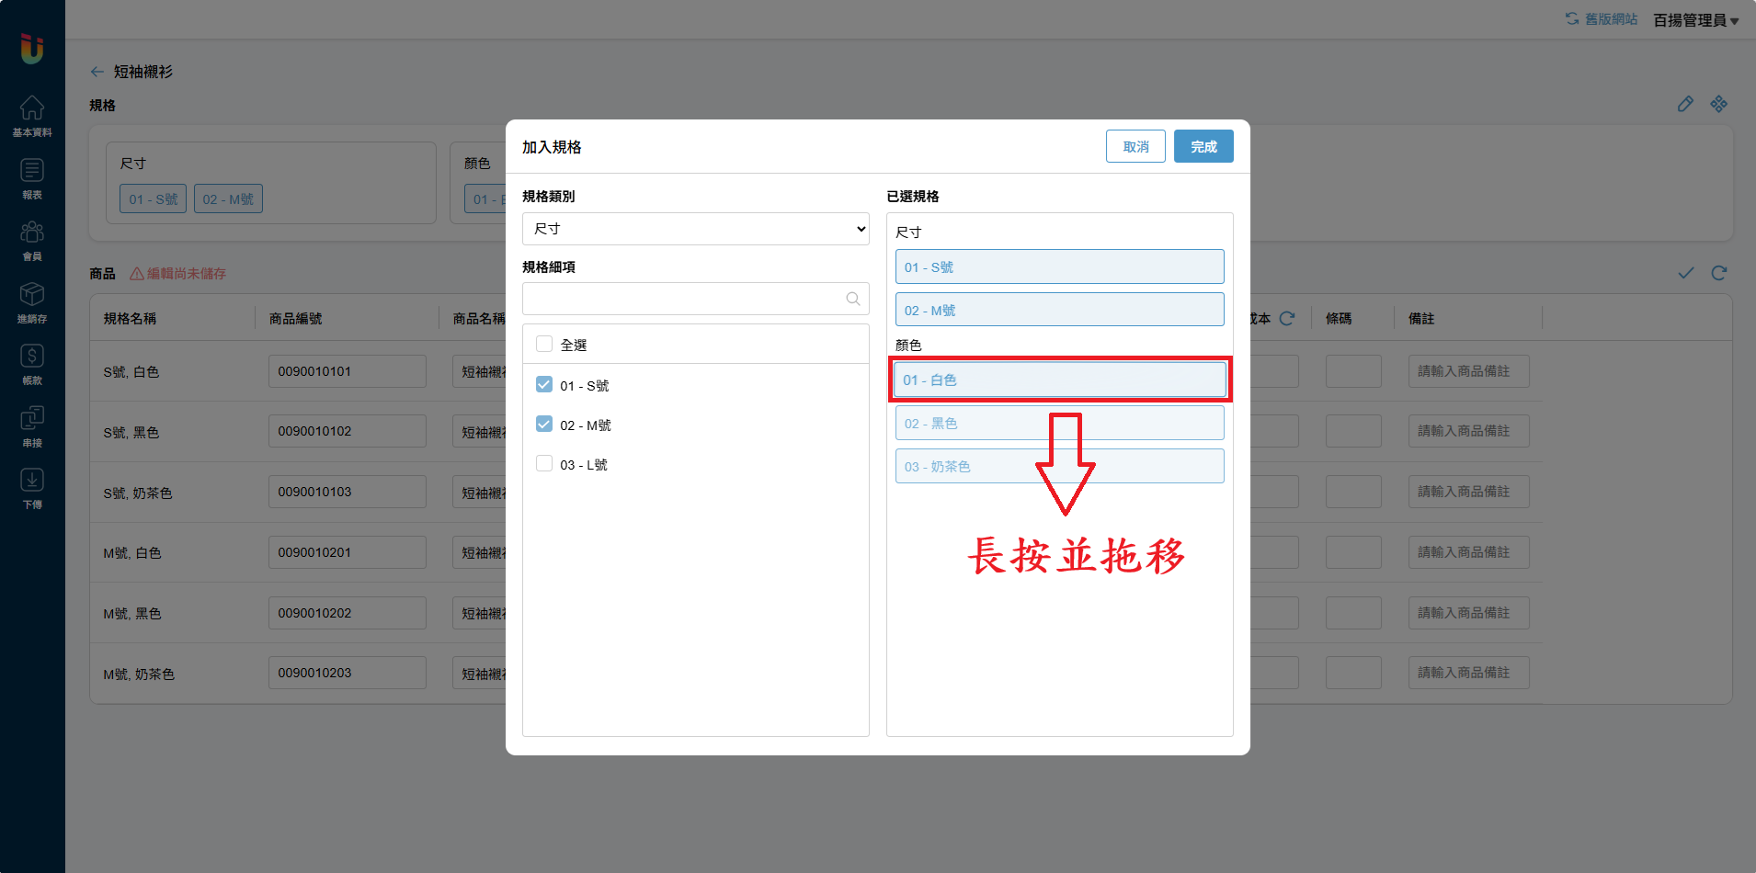This screenshot has height=873, width=1756.
Task: Enable the 03 - L號 checkbox
Action: tap(544, 464)
